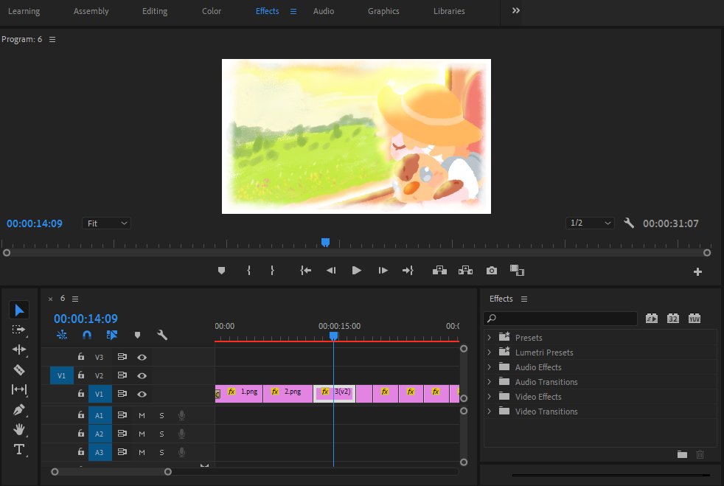The image size is (724, 486).
Task: Click the Program monitor playhead marker
Action: pyautogui.click(x=326, y=243)
